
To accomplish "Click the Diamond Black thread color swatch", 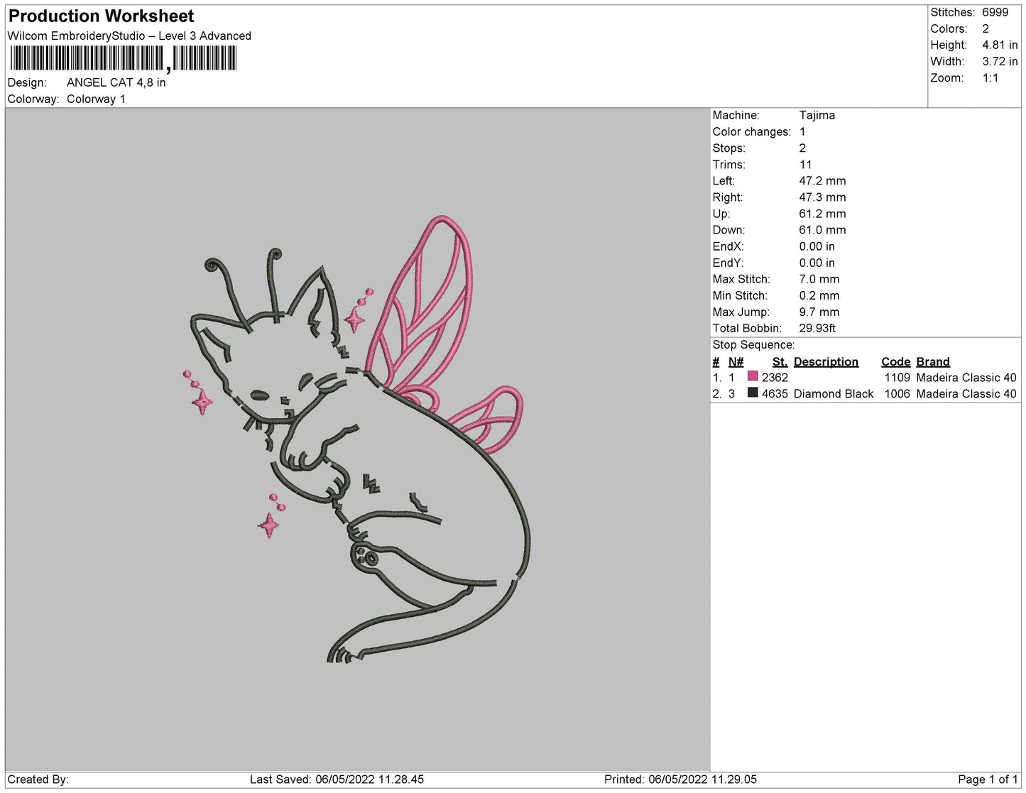I will [753, 393].
